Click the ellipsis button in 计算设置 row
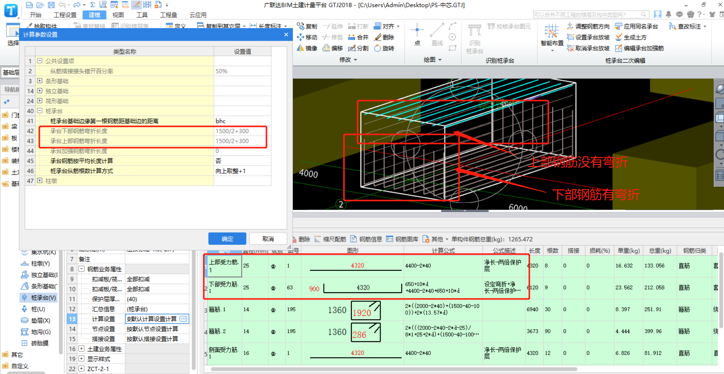The width and height of the screenshot is (724, 374). coord(183,319)
